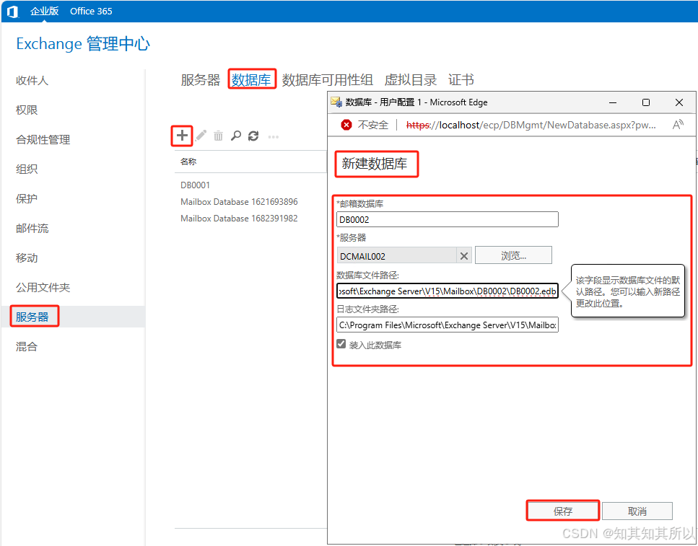
Task: Click the 名称 column header
Action: [x=188, y=162]
